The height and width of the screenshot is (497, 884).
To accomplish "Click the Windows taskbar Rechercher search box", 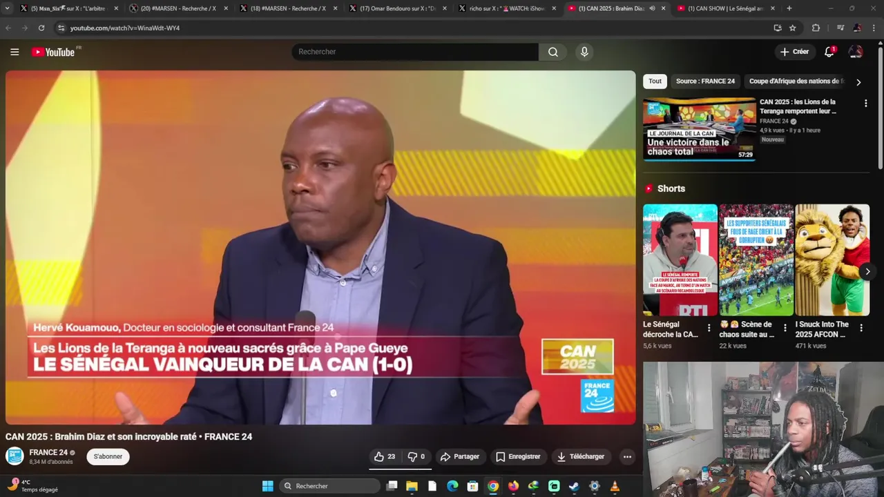I will click(330, 486).
